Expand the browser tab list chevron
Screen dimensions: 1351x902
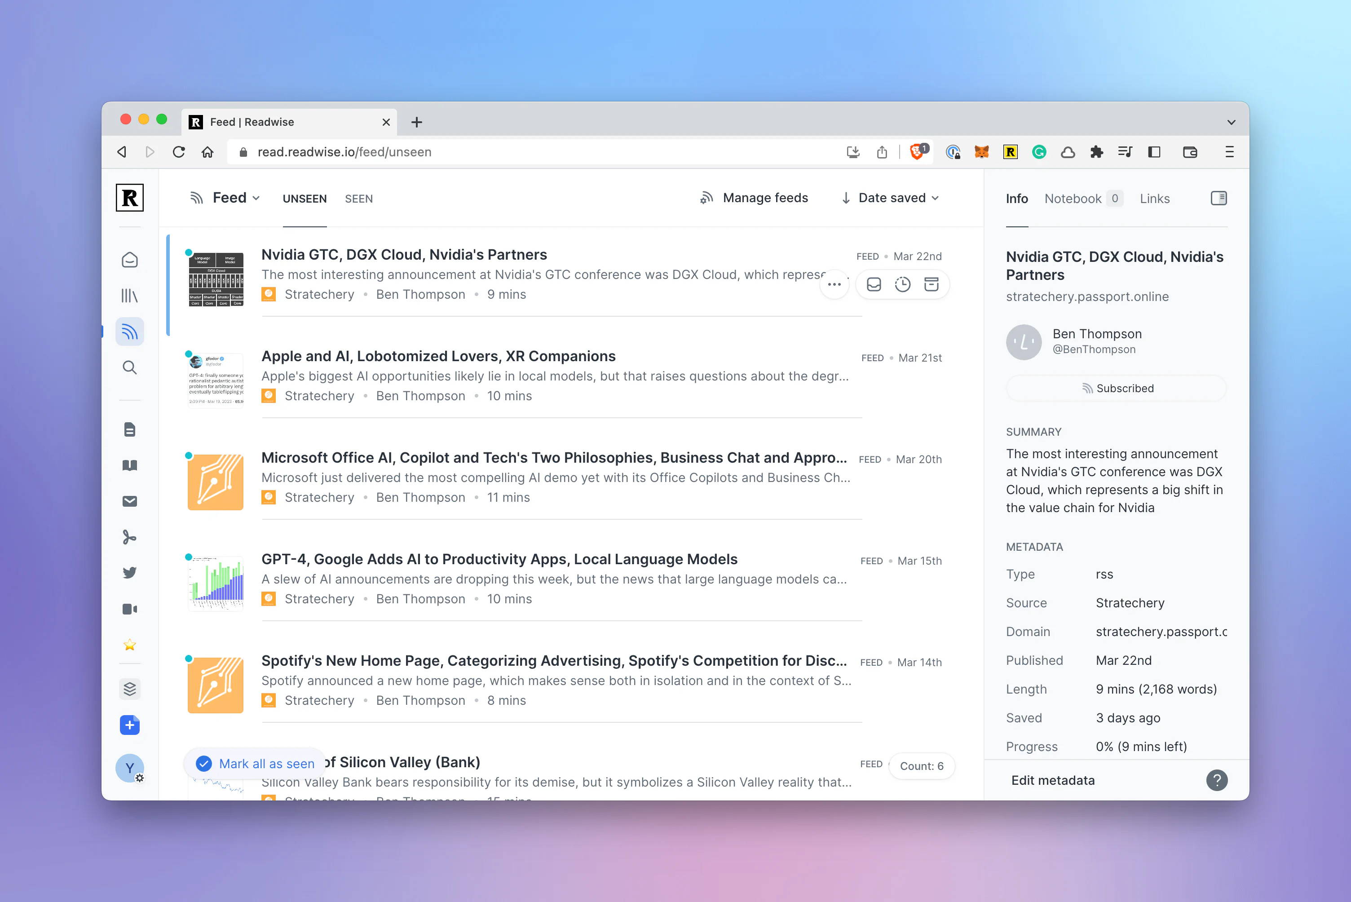coord(1231,122)
